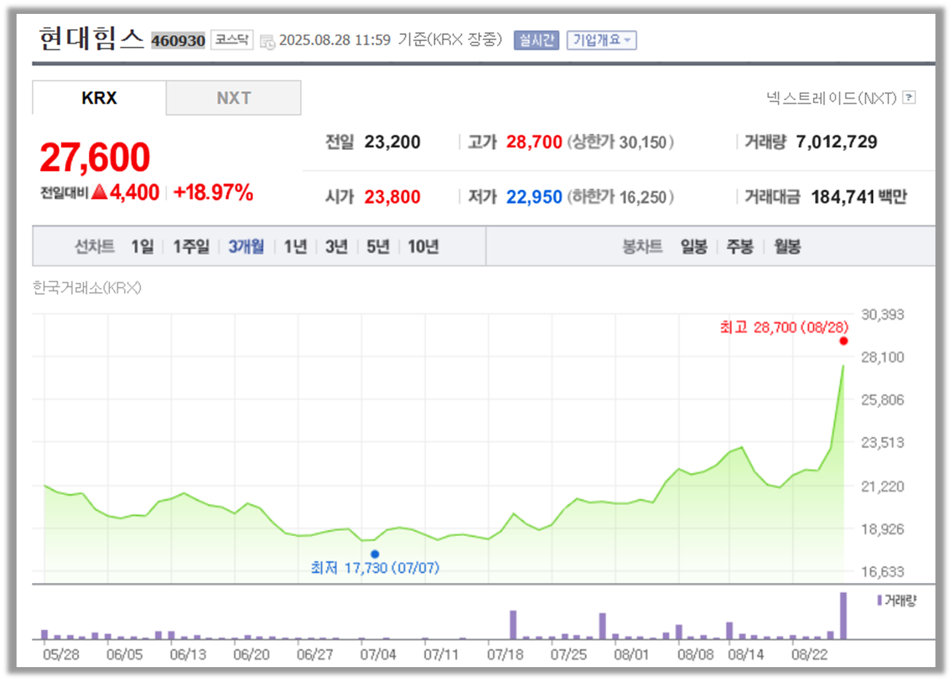Open the NXT help question-mark icon
This screenshot has width=952, height=681.
point(909,97)
